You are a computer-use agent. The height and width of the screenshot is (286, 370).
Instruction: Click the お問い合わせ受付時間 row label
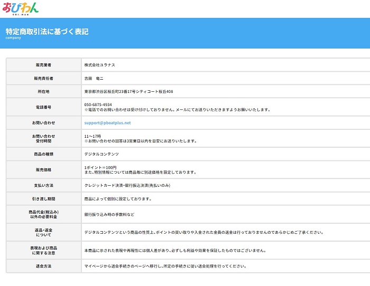[x=43, y=138]
